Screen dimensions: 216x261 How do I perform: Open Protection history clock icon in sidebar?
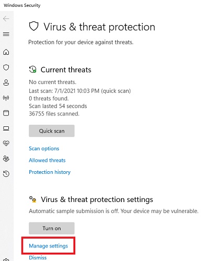[6, 174]
